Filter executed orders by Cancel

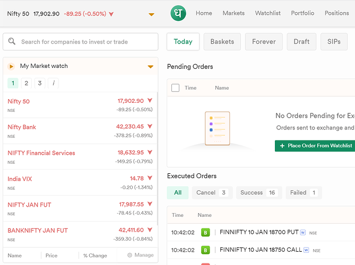pyautogui.click(x=212, y=192)
